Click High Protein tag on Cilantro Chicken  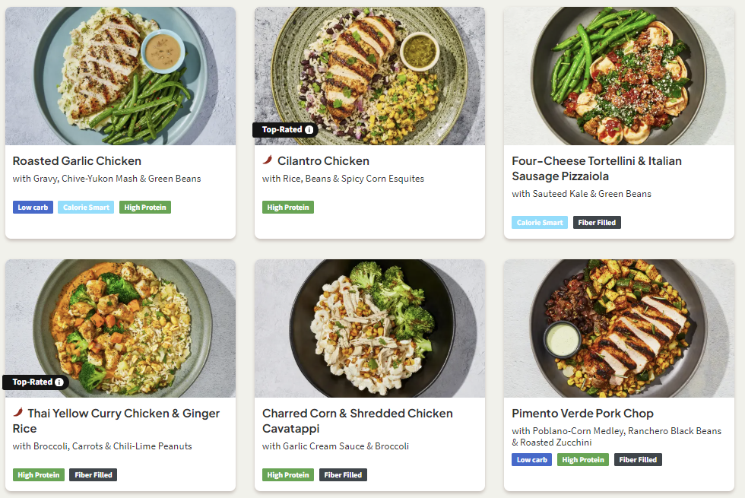(287, 208)
